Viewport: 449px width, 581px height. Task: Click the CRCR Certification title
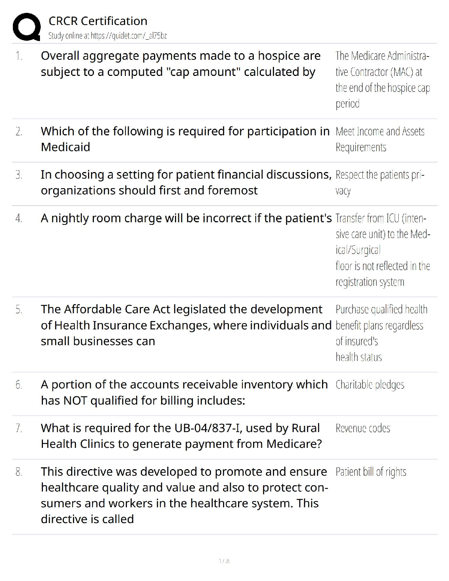pyautogui.click(x=98, y=21)
